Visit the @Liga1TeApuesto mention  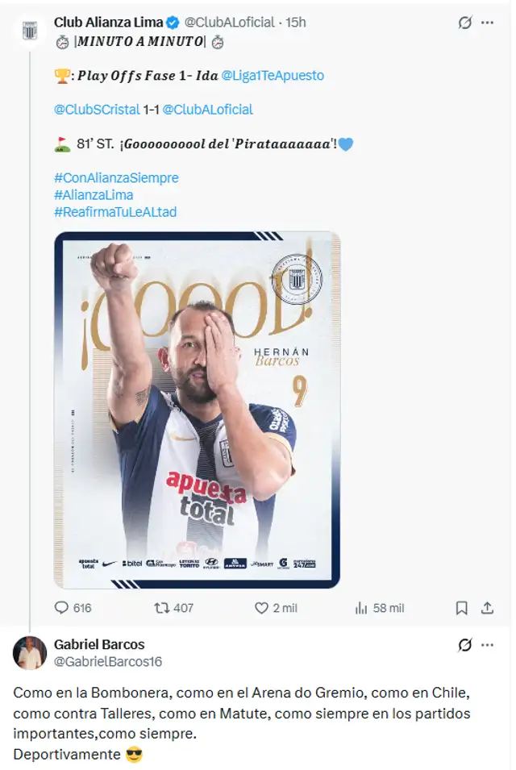(x=273, y=75)
